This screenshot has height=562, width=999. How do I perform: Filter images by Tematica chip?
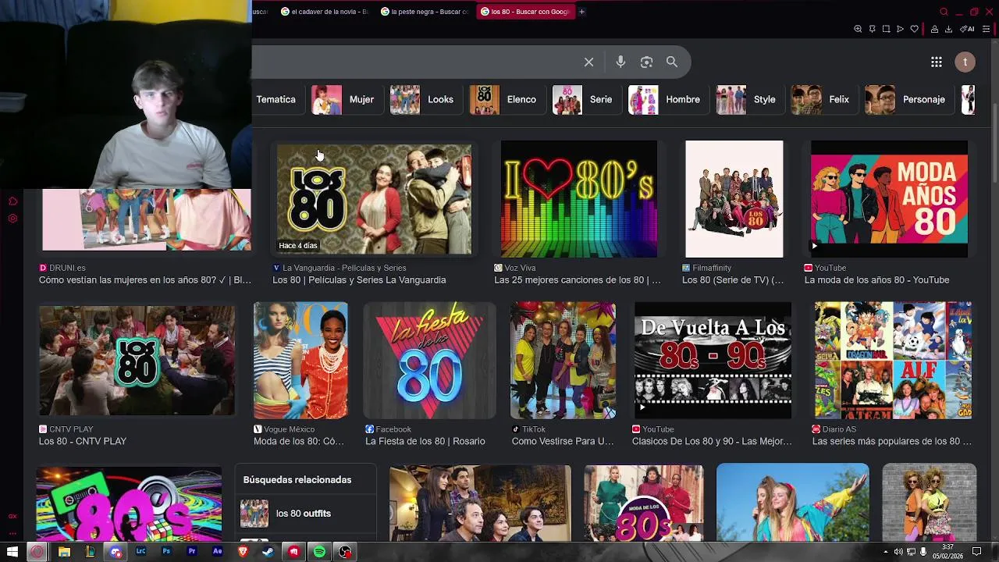[x=276, y=100]
